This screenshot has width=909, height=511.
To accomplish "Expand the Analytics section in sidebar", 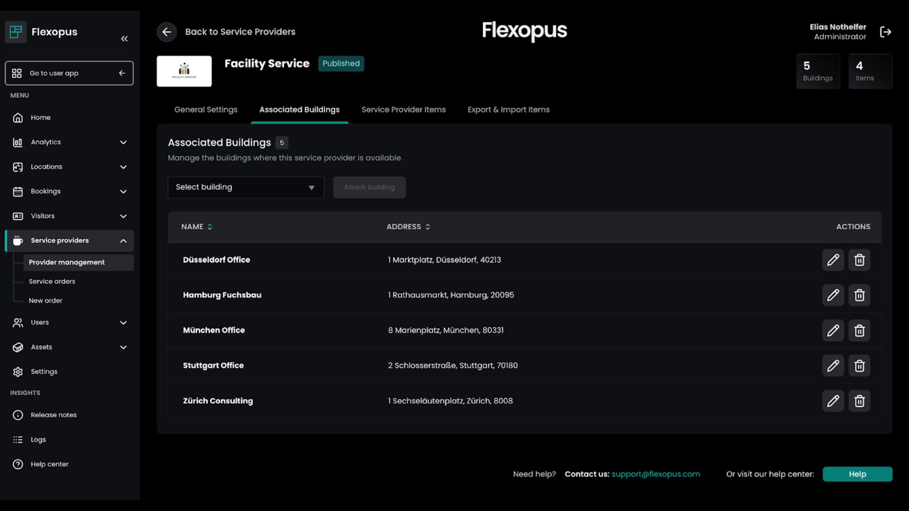I will 123,142.
